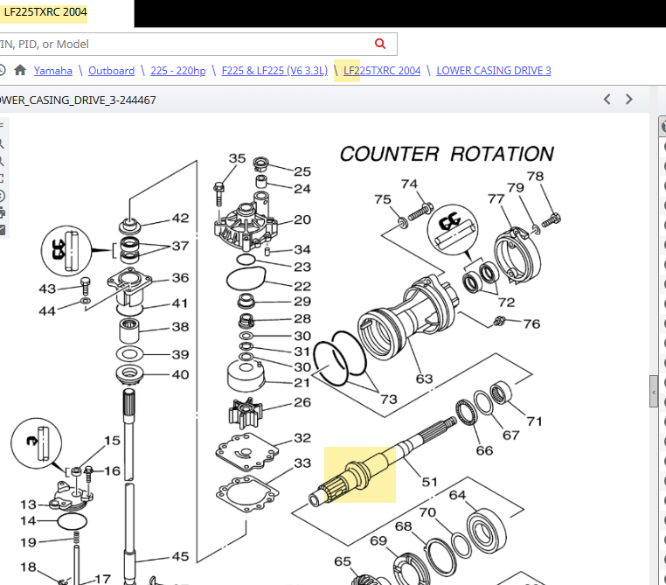
Task: Select part callout 33 in diagram
Action: pyautogui.click(x=302, y=463)
